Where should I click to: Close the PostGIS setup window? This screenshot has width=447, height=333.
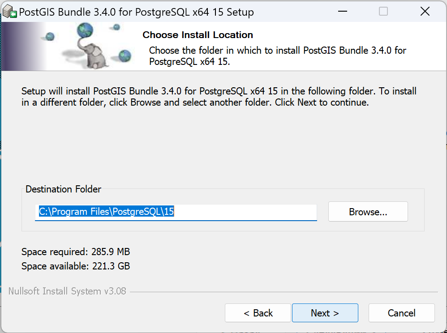coord(425,12)
